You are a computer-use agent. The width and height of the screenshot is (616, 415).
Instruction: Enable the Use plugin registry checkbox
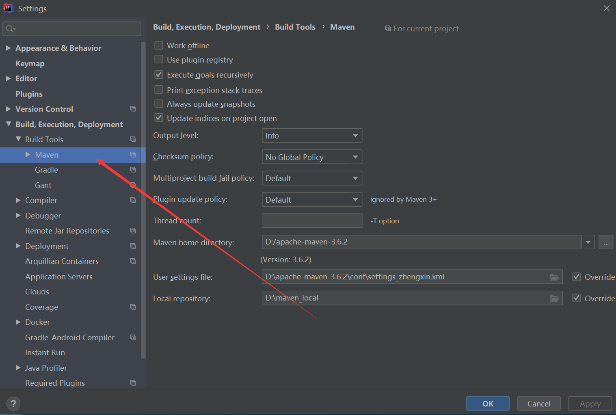tap(159, 59)
